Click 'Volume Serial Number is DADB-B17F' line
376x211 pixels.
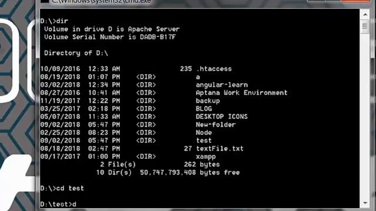(x=110, y=37)
